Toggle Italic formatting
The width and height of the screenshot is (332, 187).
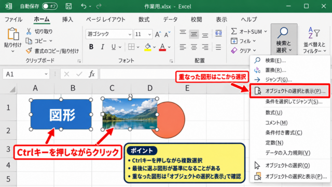tap(103, 47)
